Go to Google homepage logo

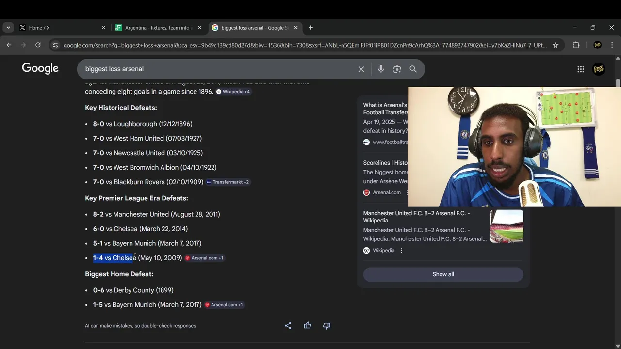point(40,69)
